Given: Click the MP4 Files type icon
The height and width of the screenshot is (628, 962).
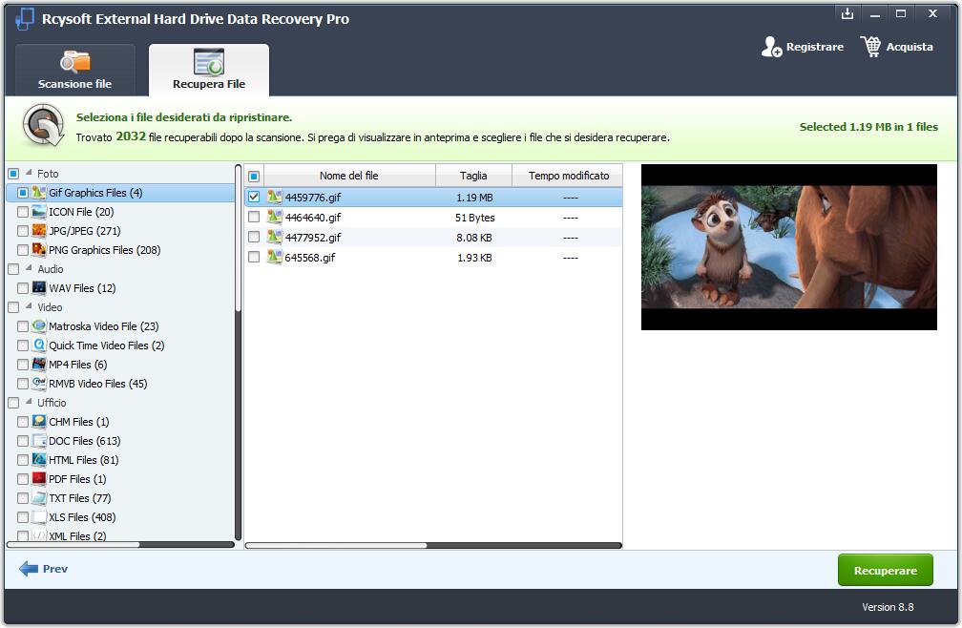Looking at the screenshot, I should [x=39, y=365].
